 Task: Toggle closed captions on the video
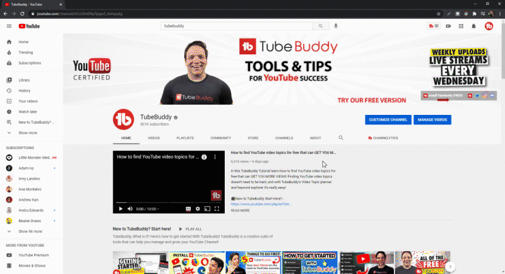(187, 208)
